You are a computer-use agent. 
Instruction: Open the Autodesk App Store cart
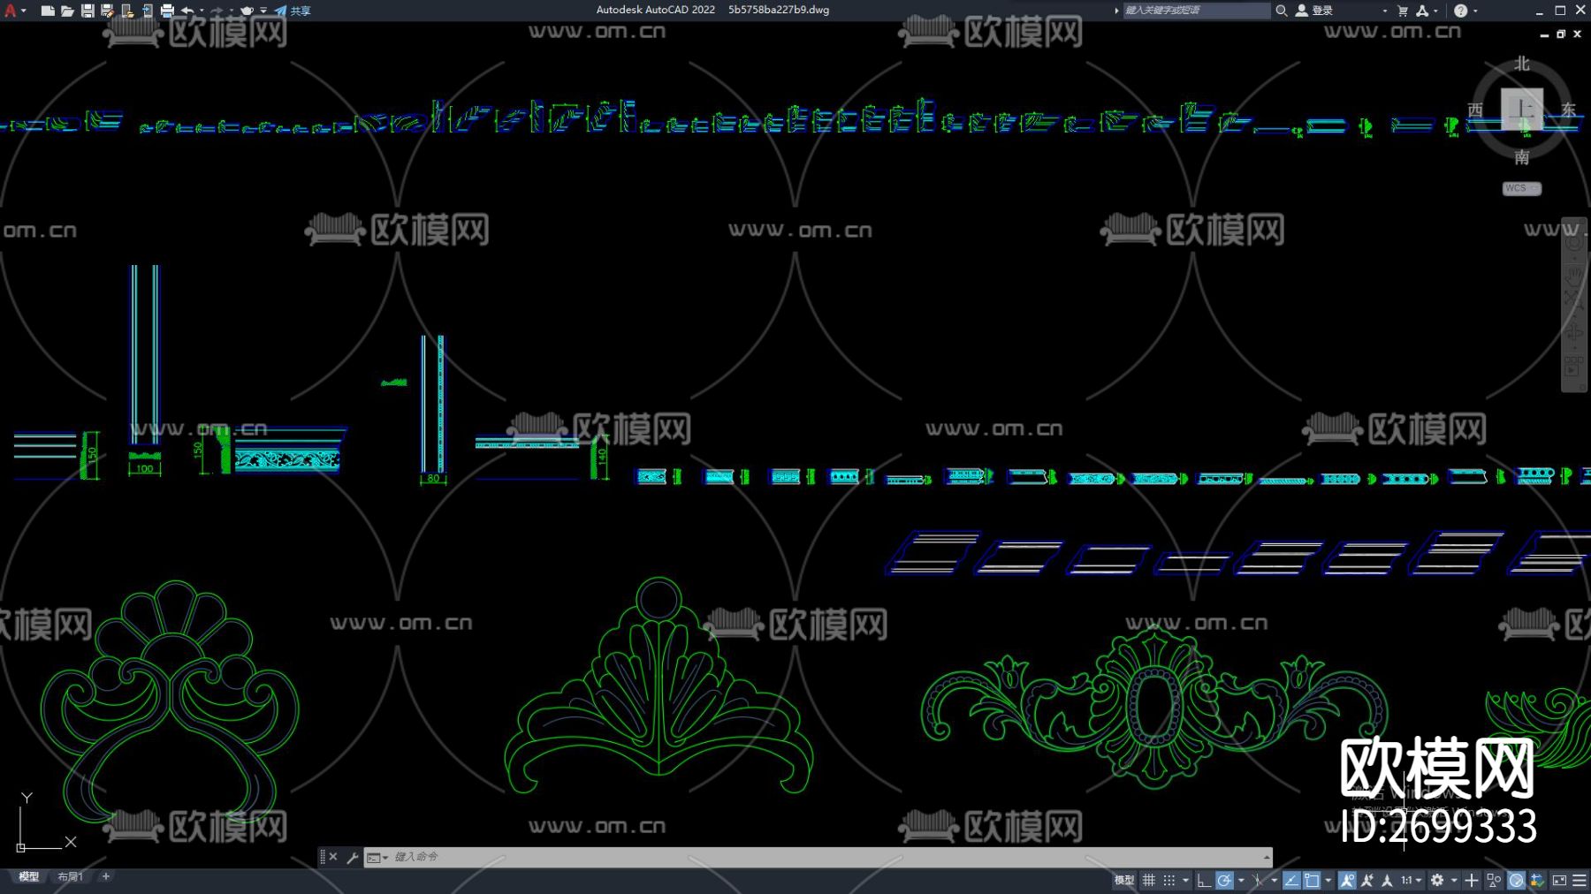(x=1403, y=11)
